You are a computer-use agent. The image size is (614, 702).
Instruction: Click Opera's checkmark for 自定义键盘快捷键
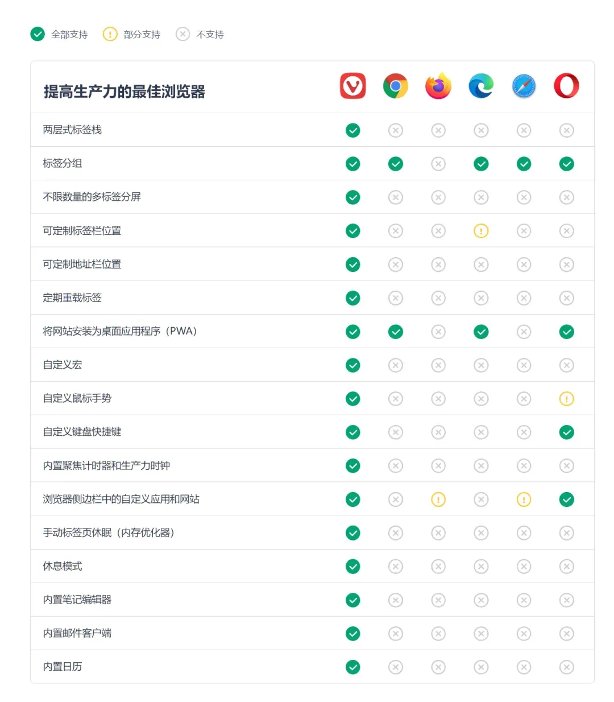click(567, 432)
